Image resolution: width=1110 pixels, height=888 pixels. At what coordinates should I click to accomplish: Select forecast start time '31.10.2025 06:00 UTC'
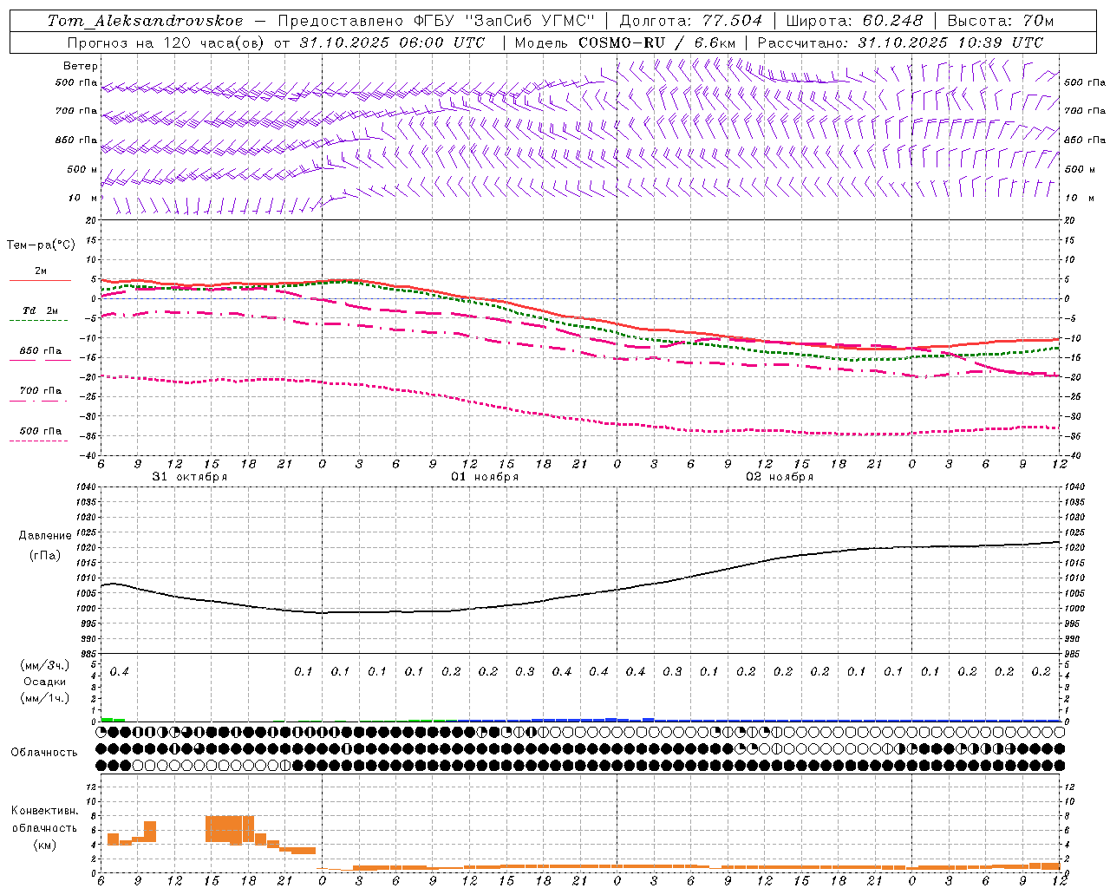pyautogui.click(x=392, y=42)
